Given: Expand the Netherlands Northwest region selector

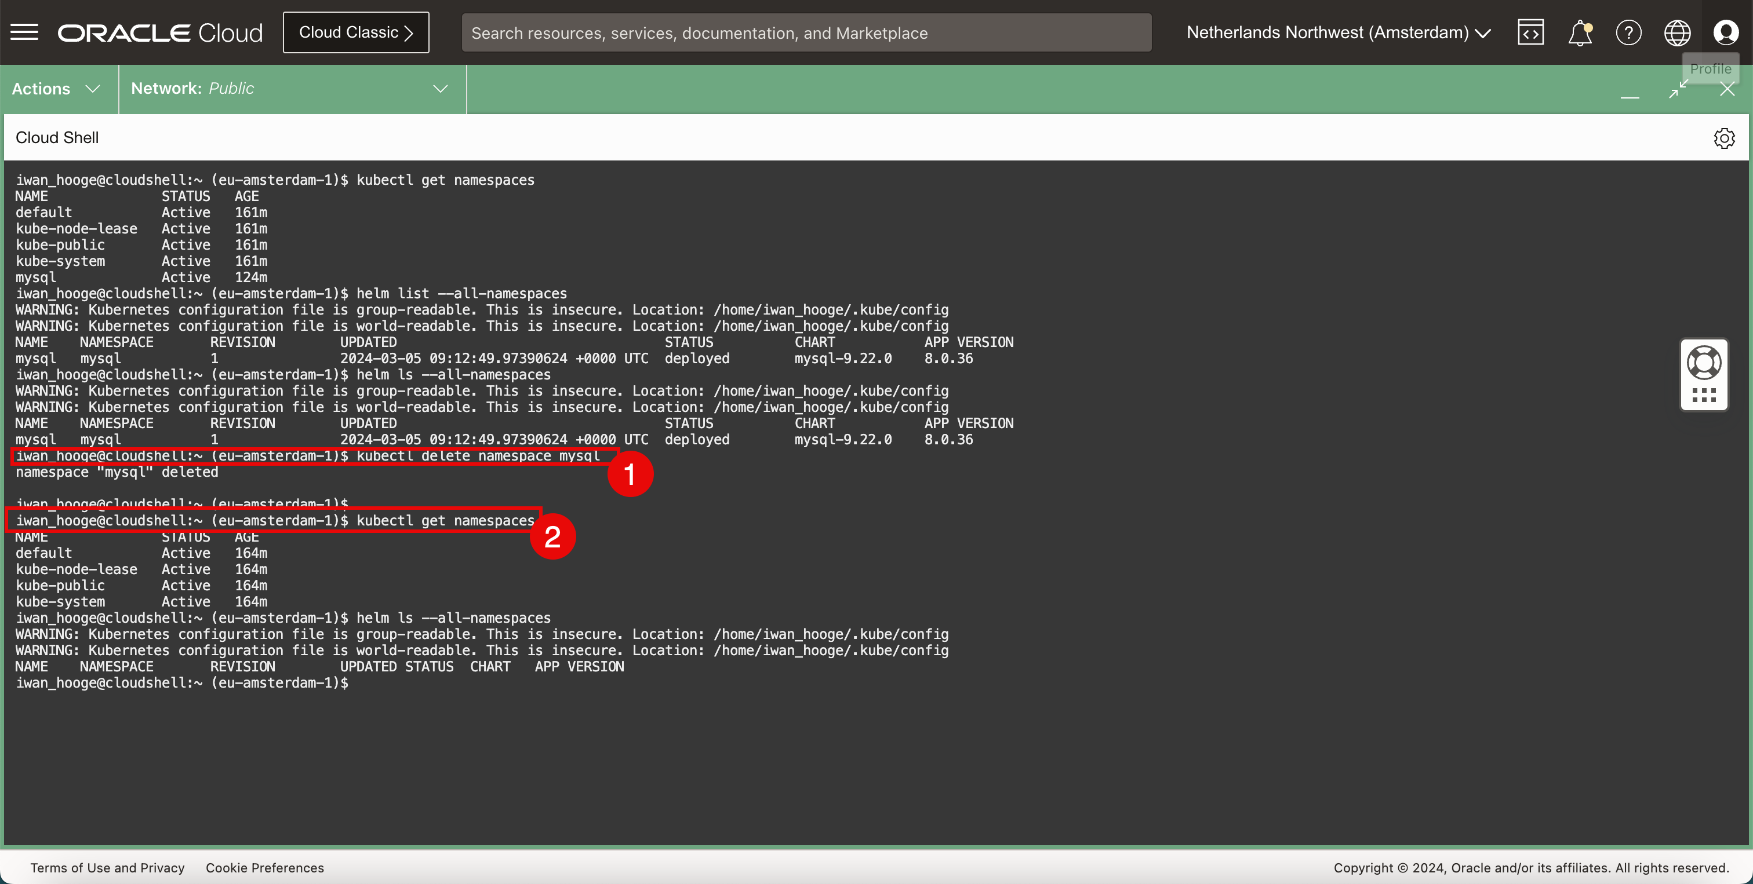Looking at the screenshot, I should click(x=1338, y=32).
